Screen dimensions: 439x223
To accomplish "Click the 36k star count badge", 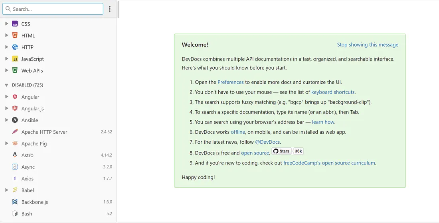I will tap(298, 151).
